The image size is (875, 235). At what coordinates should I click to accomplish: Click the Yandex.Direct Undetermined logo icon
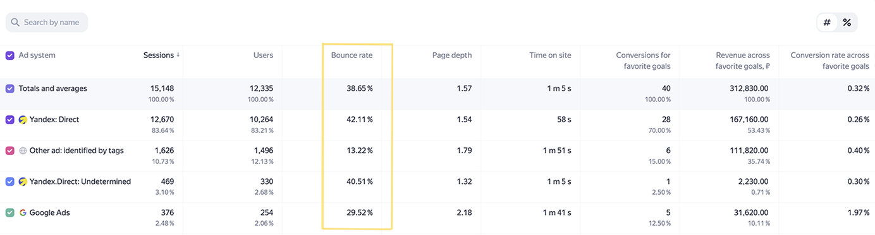tap(23, 181)
